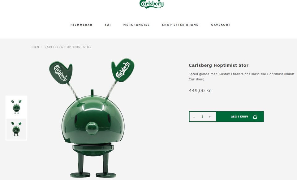
Task: Open Shop efter brand menu
Action: pyautogui.click(x=180, y=25)
